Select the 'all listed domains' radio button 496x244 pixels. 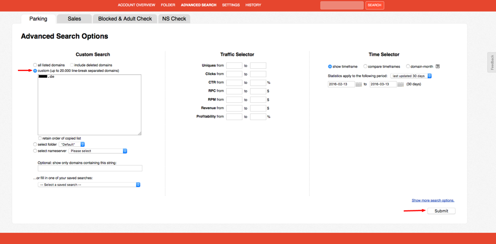coord(35,65)
